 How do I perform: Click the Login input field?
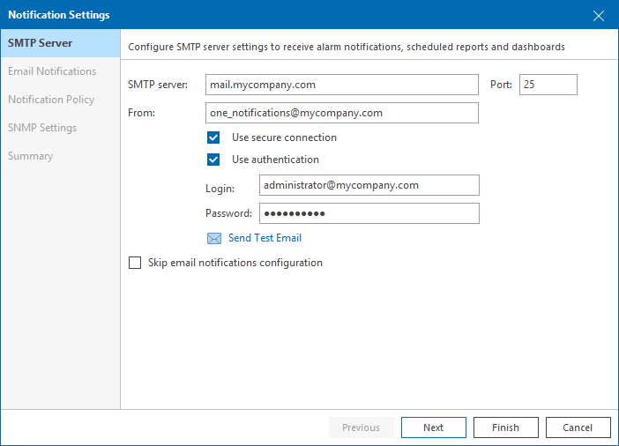tap(369, 185)
